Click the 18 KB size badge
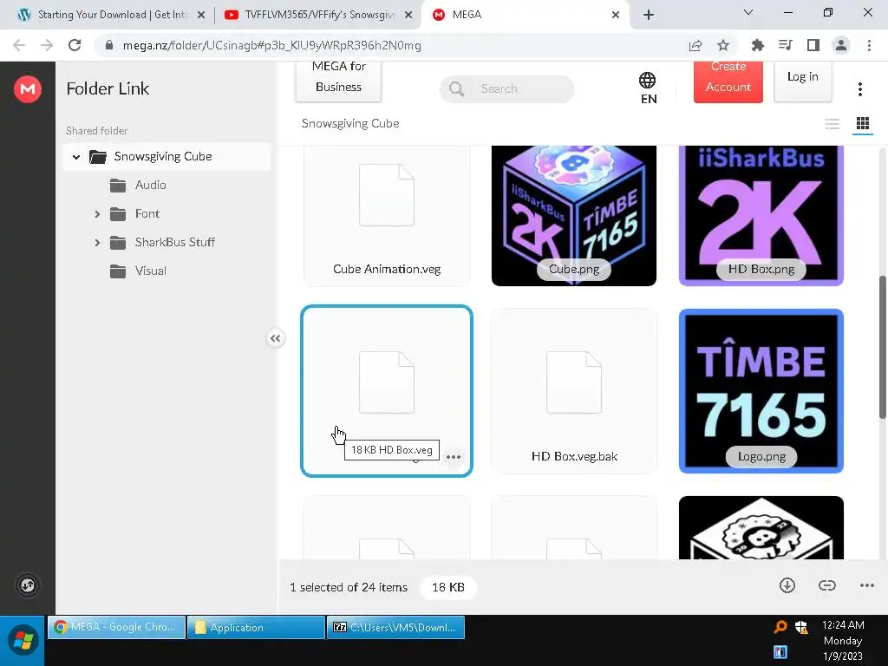Viewport: 888px width, 666px height. point(448,587)
